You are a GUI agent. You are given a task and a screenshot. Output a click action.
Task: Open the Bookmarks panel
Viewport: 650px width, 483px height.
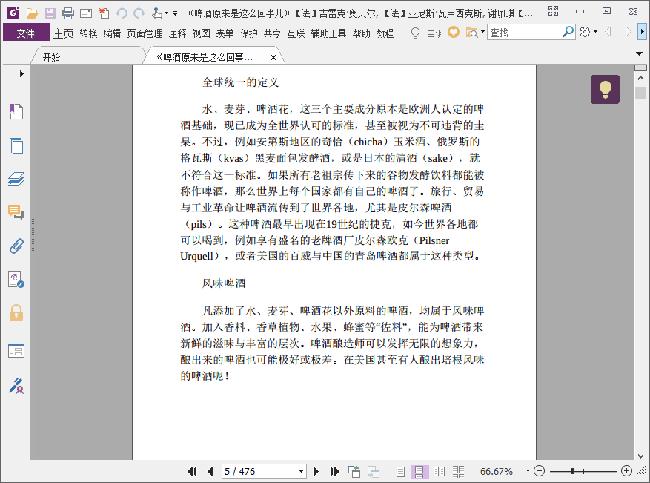pos(16,111)
